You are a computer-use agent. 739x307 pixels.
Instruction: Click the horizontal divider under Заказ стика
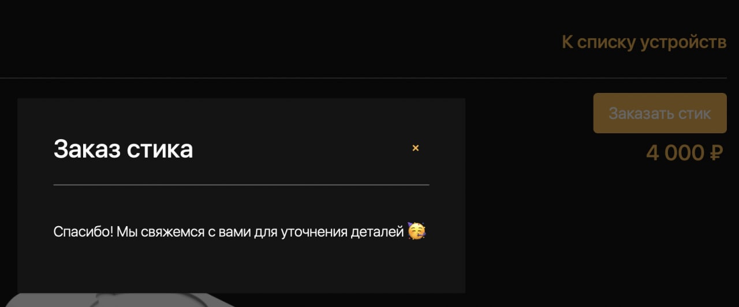pos(241,185)
